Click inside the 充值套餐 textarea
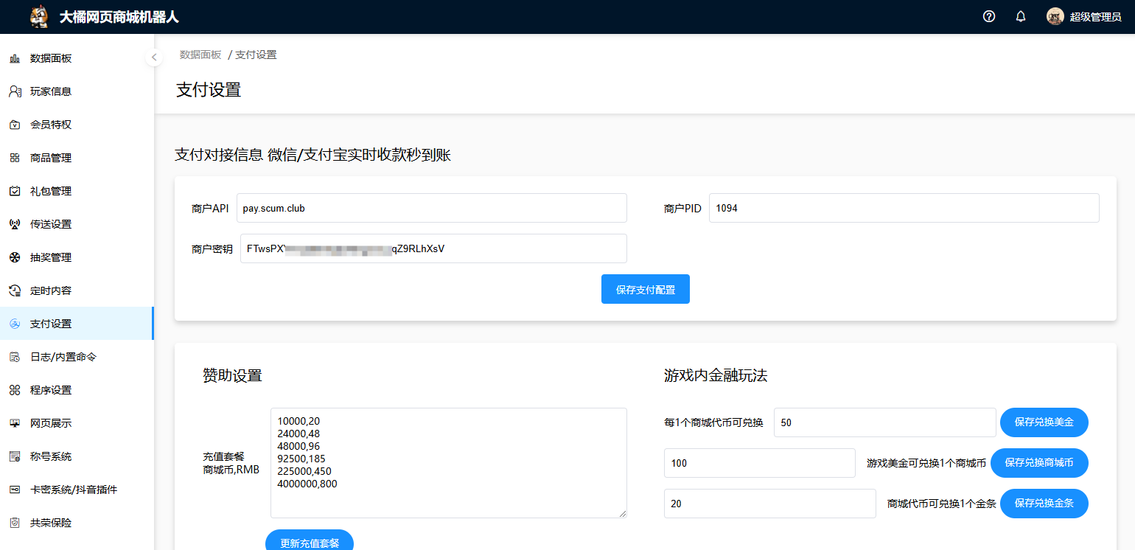This screenshot has width=1135, height=550. tap(448, 462)
